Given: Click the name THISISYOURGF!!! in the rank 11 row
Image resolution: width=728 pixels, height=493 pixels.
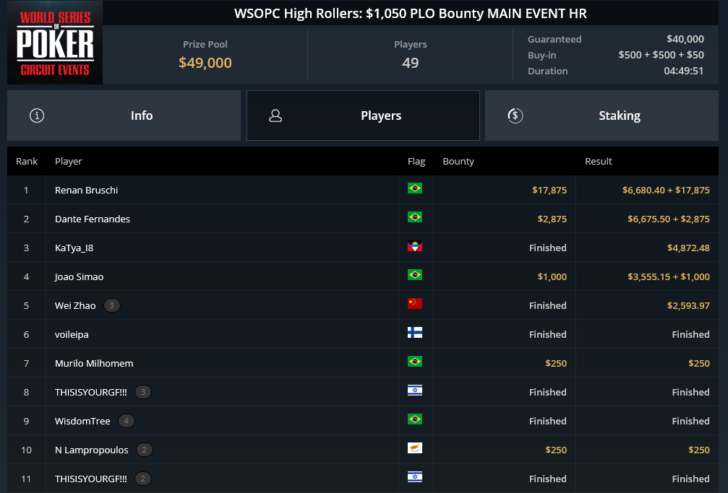Looking at the screenshot, I should point(91,479).
